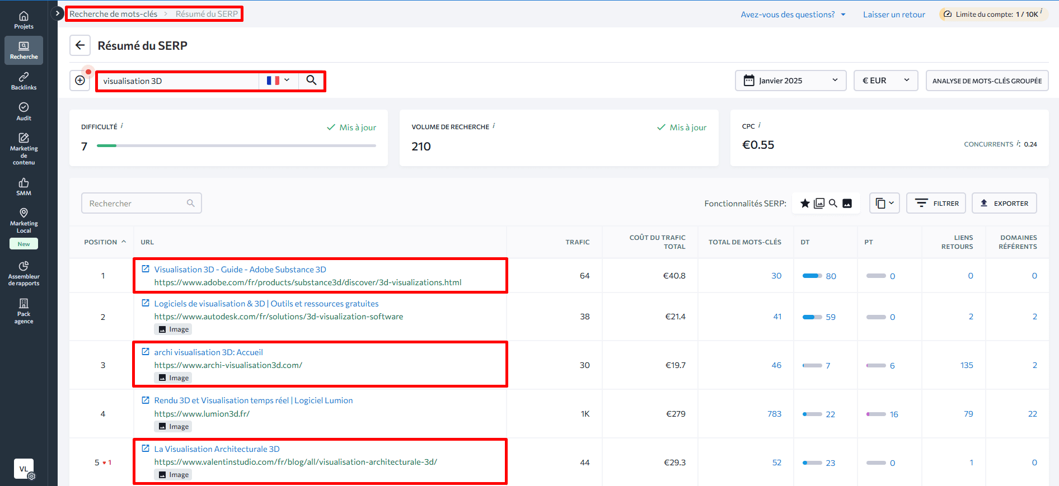The height and width of the screenshot is (486, 1059).
Task: Click keyword count 783 for Lumion
Action: pos(775,414)
